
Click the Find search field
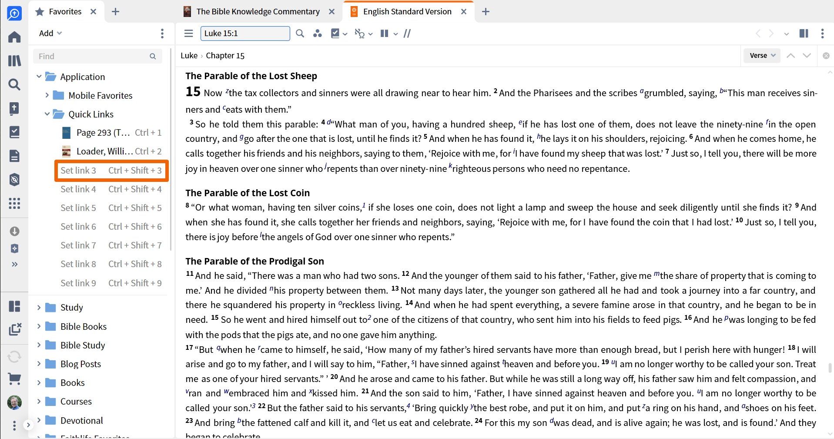point(97,56)
